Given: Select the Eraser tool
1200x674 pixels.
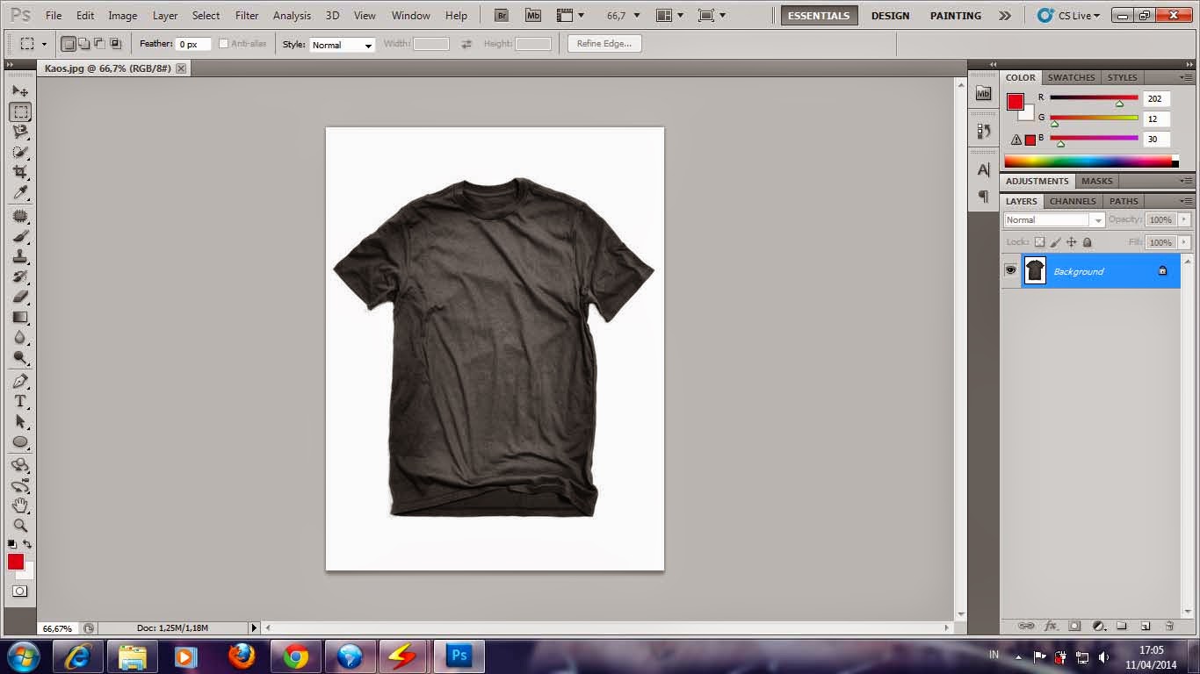Looking at the screenshot, I should click(20, 297).
